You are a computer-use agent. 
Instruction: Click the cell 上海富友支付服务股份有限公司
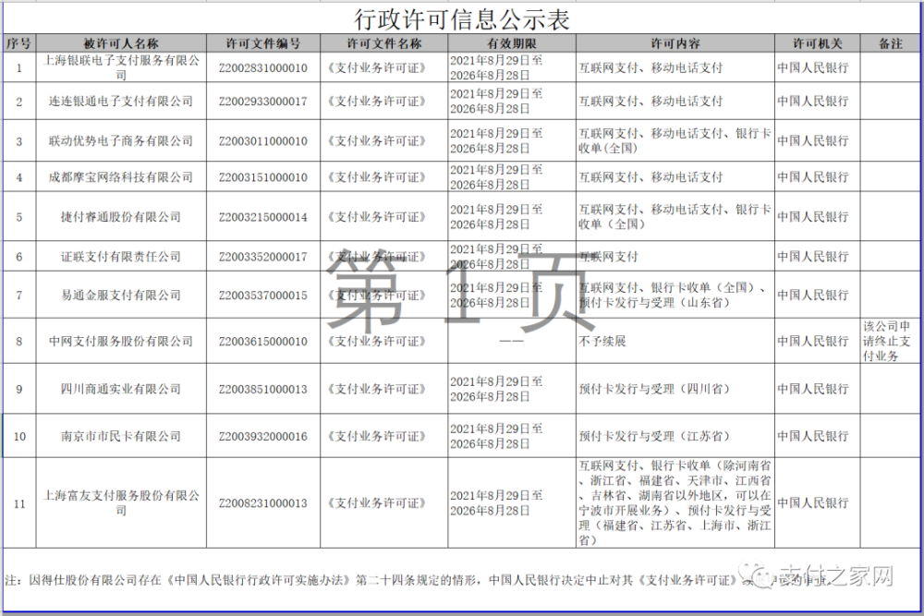pyautogui.click(x=121, y=503)
